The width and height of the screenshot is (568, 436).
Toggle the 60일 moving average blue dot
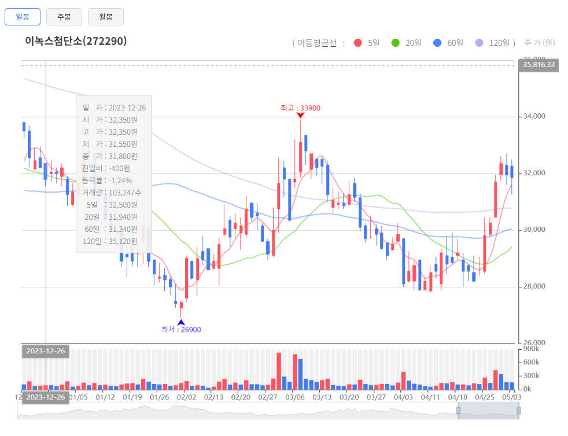point(437,43)
